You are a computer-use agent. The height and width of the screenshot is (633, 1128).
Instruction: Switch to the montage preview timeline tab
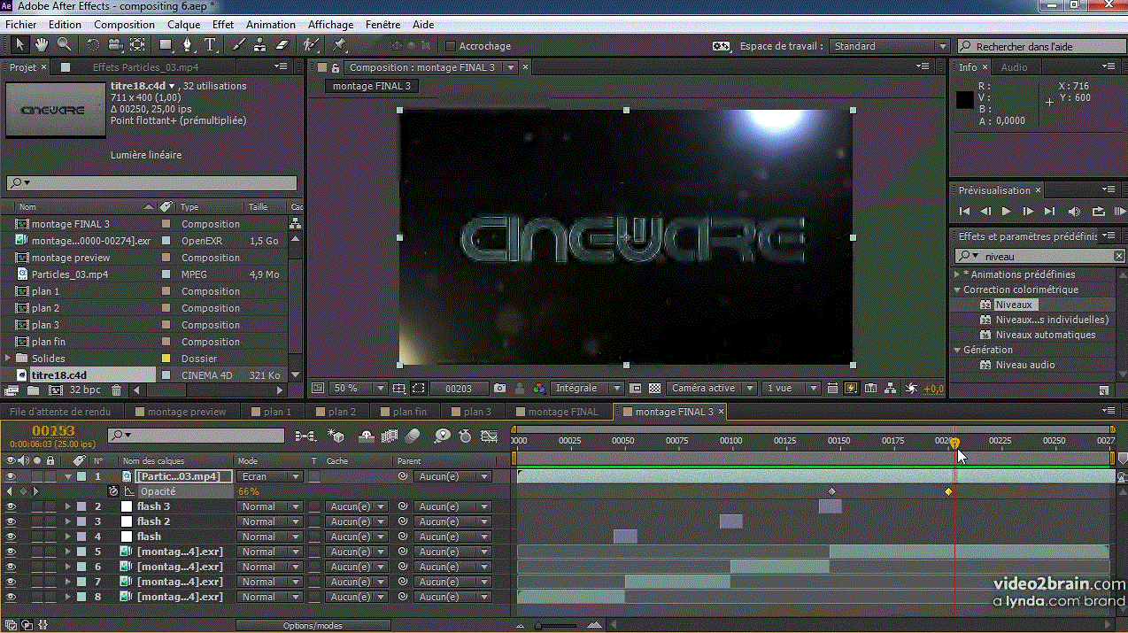tap(181, 412)
